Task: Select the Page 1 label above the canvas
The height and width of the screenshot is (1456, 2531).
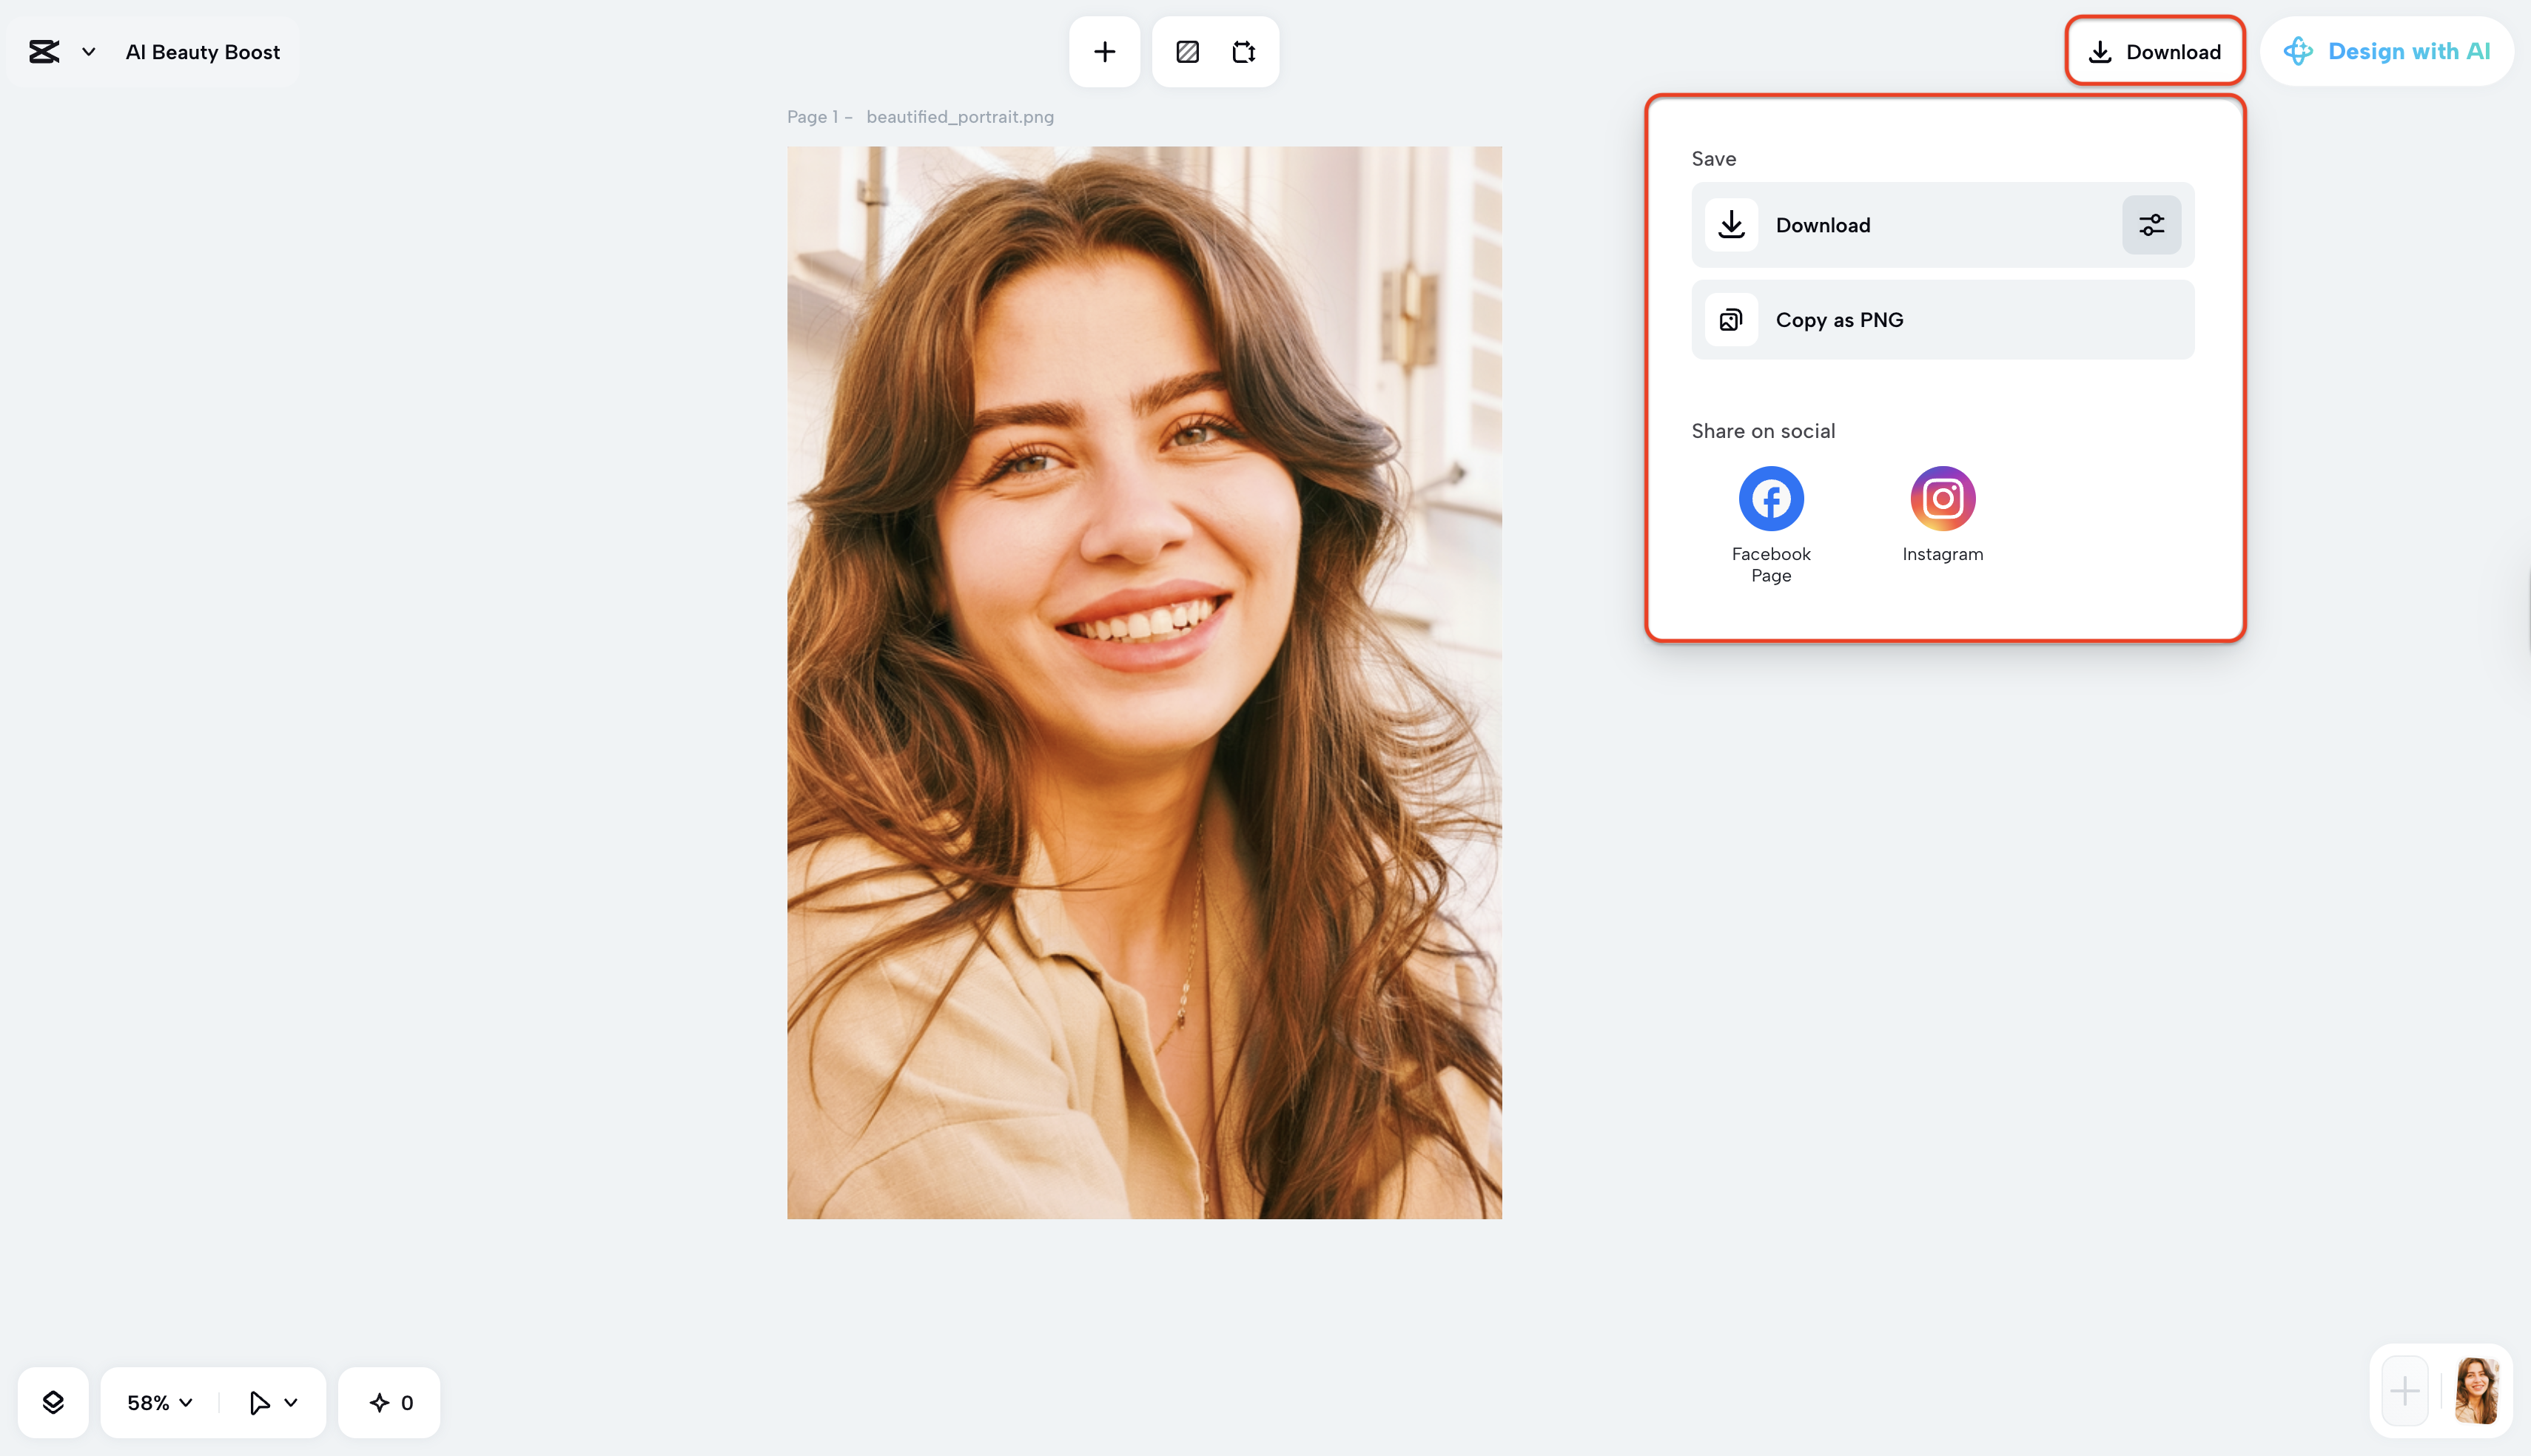Action: pos(818,116)
